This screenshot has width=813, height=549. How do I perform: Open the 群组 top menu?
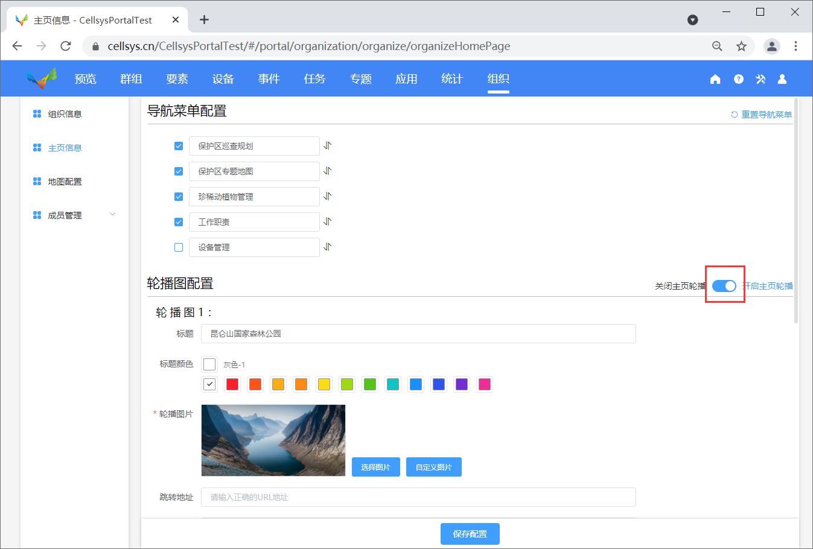coord(131,79)
